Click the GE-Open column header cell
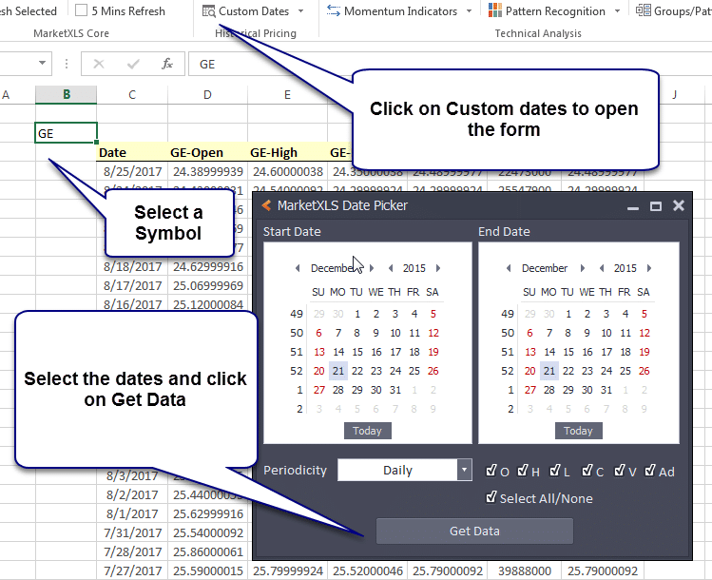The height and width of the screenshot is (580, 712). tap(207, 153)
